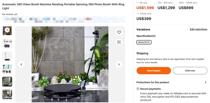Expand Protections for this product chevron
The image size is (210, 103).
(206, 82)
